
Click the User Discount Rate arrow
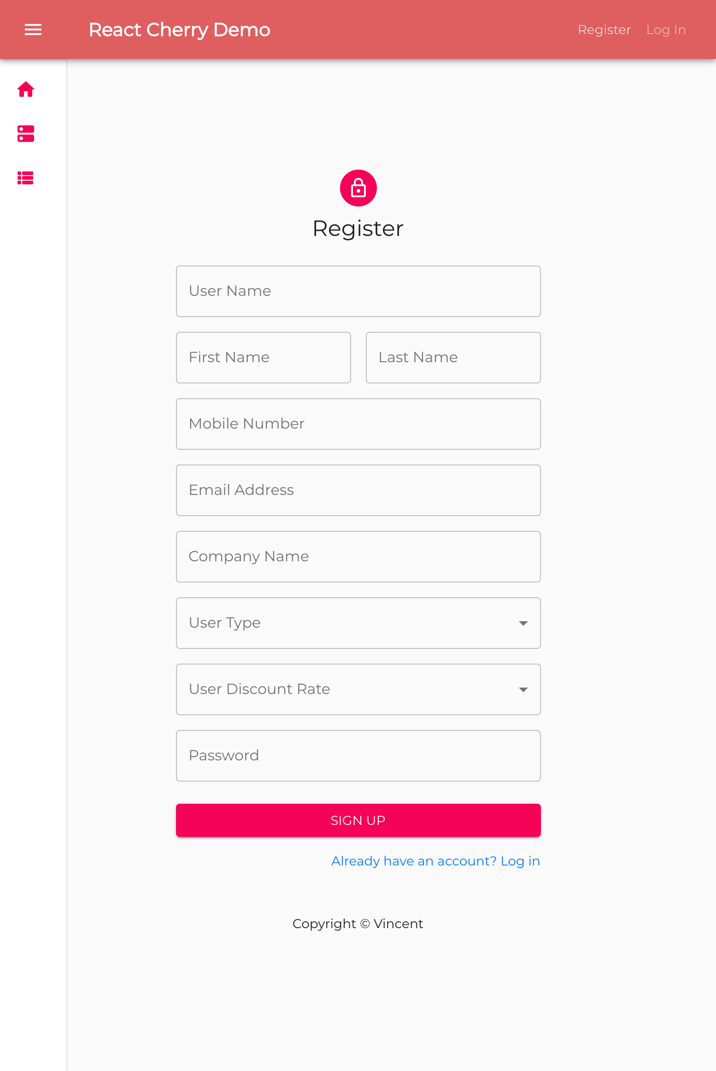[523, 690]
